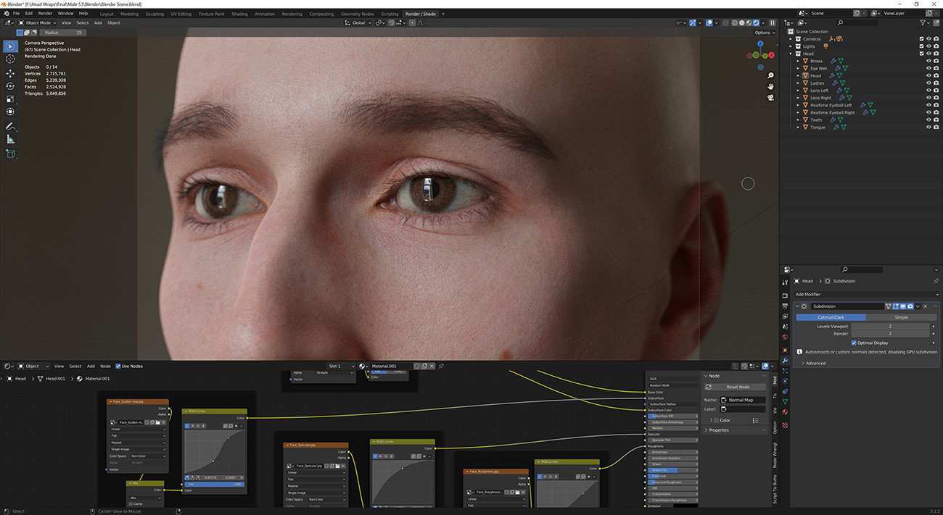Hide the Brows object in the outliner
This screenshot has width=943, height=515.
[x=929, y=60]
